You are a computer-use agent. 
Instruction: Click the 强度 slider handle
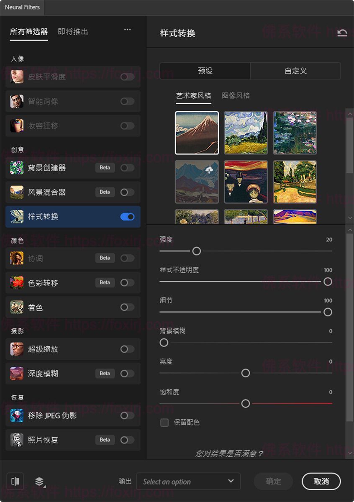pyautogui.click(x=197, y=251)
